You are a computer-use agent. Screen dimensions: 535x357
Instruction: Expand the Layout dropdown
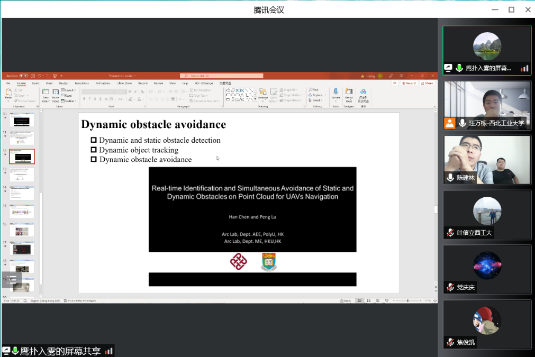69,90
